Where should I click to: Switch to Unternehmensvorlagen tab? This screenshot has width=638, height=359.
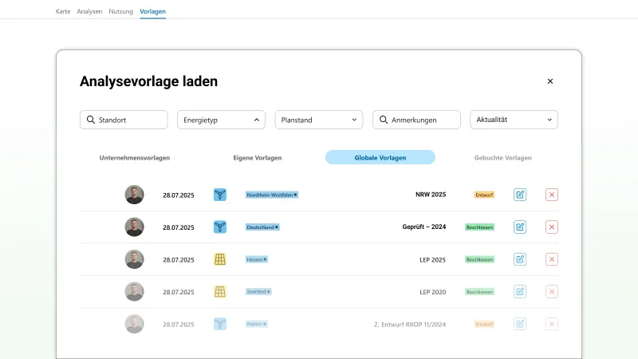pos(135,158)
